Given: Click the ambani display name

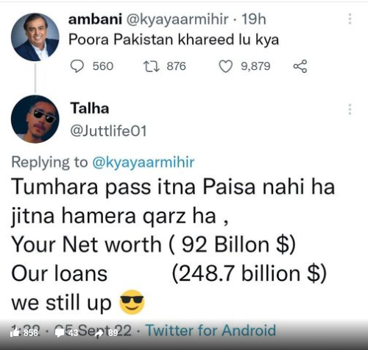Looking at the screenshot, I should [x=95, y=19].
